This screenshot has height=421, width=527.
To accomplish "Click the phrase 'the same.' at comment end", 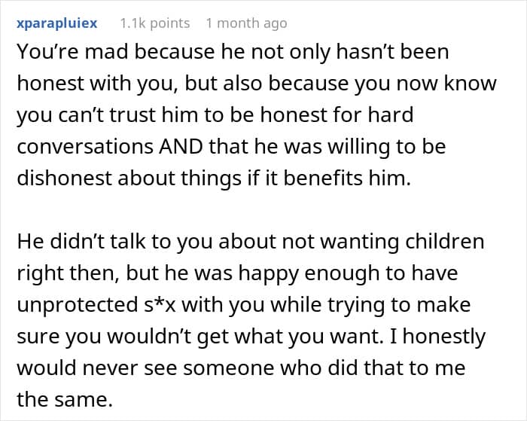I will tap(64, 398).
